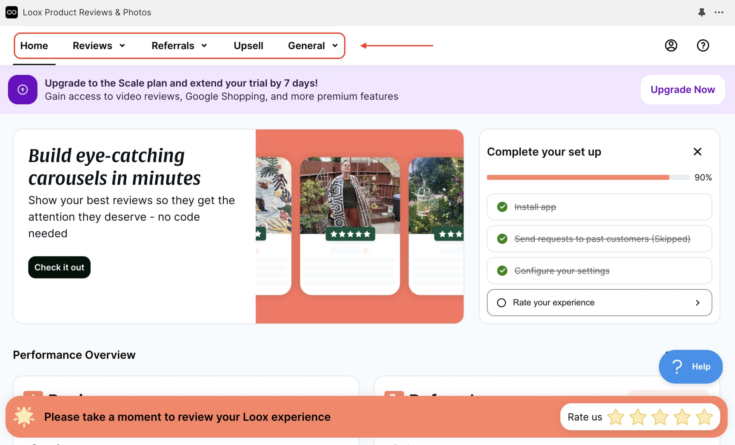
Task: Open the three-dot overflow menu
Action: click(x=719, y=12)
